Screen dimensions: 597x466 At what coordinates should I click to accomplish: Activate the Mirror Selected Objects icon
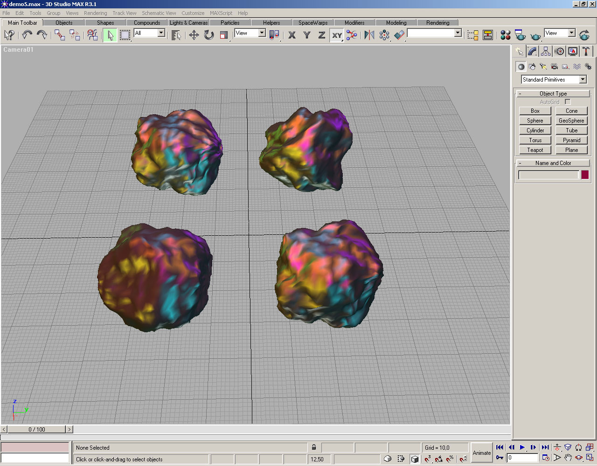click(x=369, y=35)
